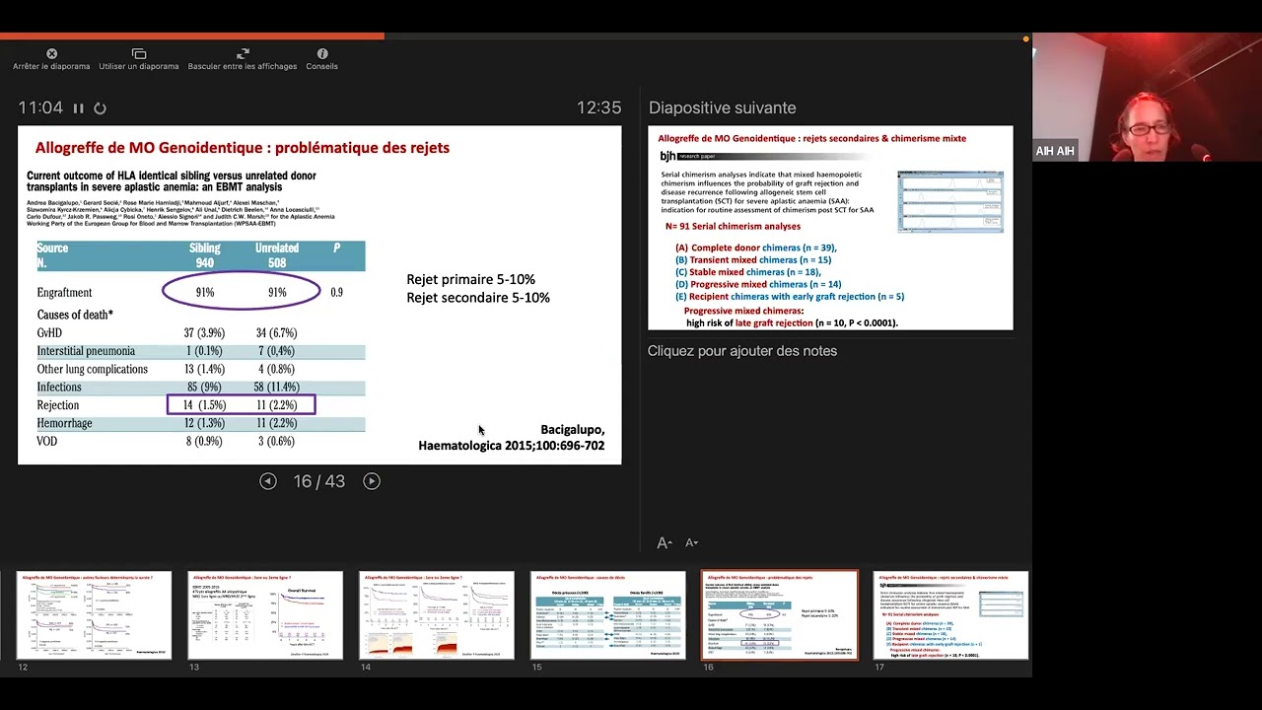Viewport: 1262px width, 710px height.
Task: Click the GvHD row label in table
Action: [x=49, y=333]
